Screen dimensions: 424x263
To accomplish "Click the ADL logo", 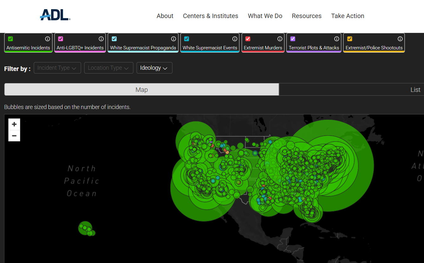I will (x=55, y=15).
